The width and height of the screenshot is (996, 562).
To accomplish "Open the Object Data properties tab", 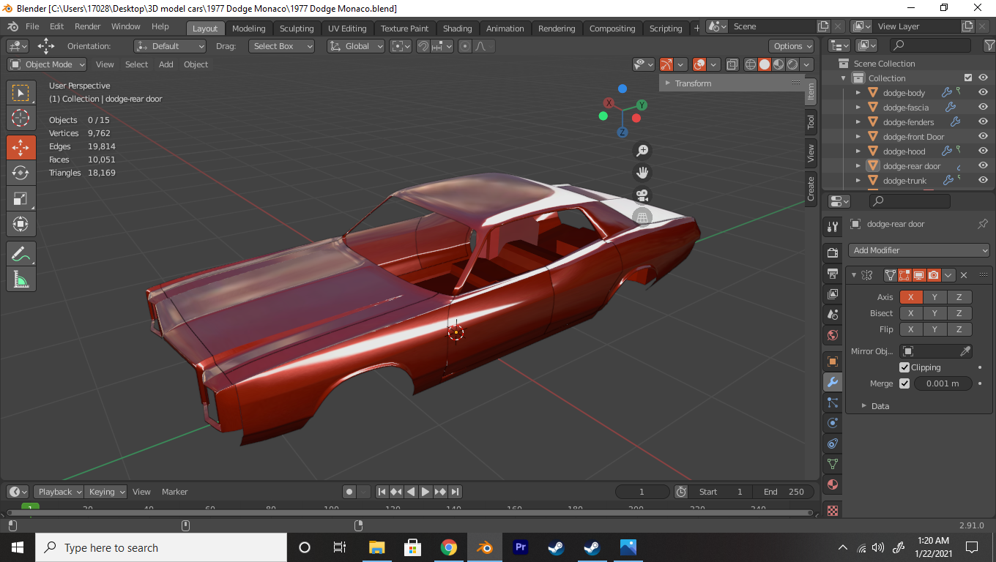I will click(833, 464).
